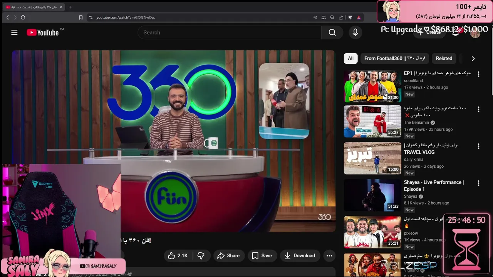Open the Shayea channel link
Viewport: 493px width, 277px height.
411,196
